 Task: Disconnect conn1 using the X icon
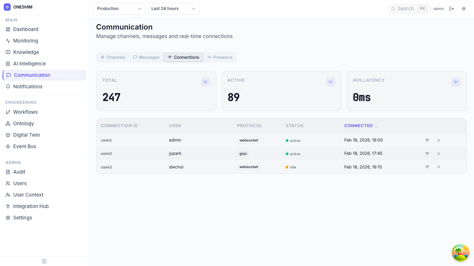(438, 140)
